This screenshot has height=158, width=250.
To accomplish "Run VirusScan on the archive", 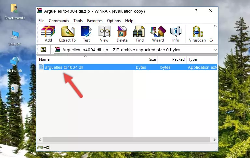I will [x=197, y=34].
